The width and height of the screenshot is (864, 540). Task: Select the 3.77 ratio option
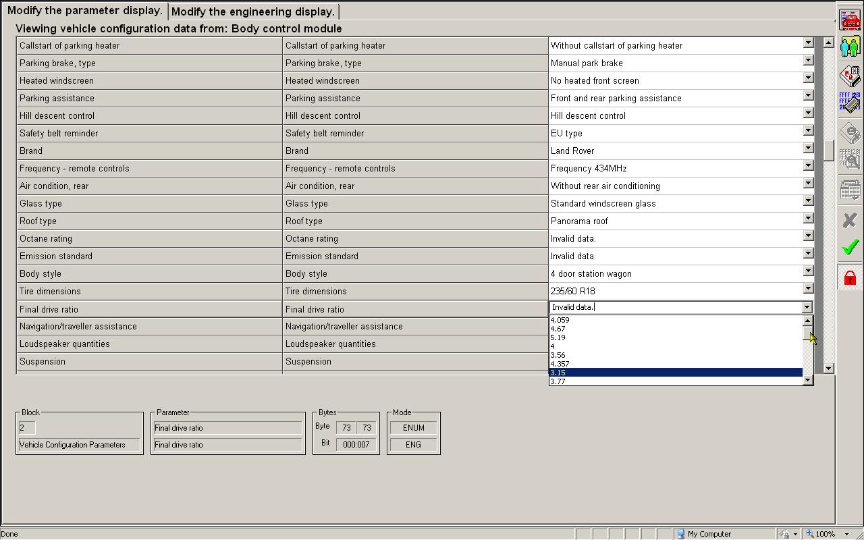pyautogui.click(x=676, y=381)
